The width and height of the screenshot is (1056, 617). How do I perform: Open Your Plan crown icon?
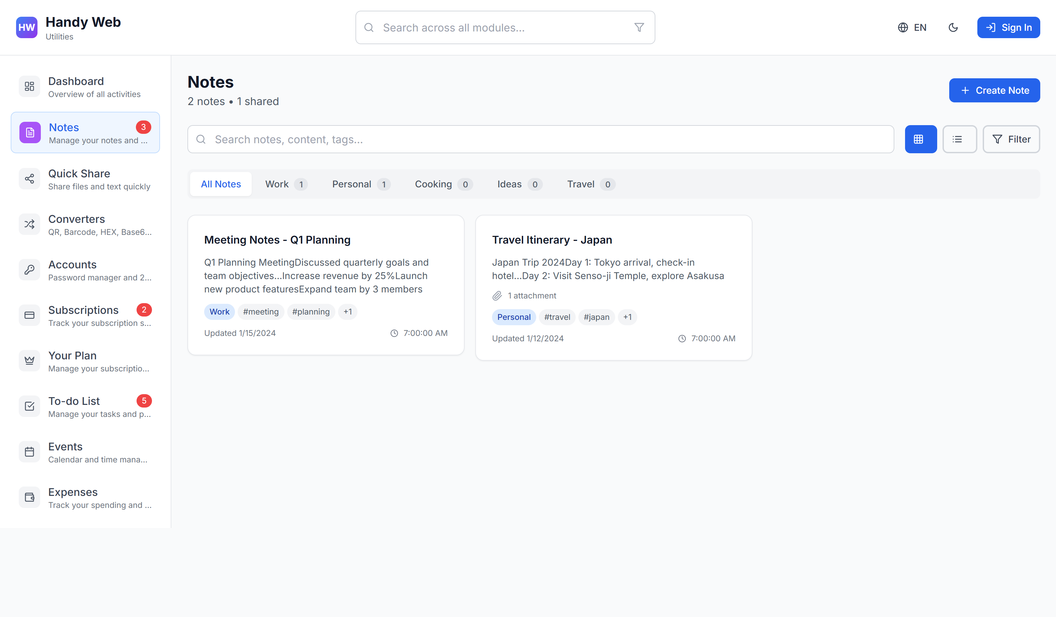[29, 361]
